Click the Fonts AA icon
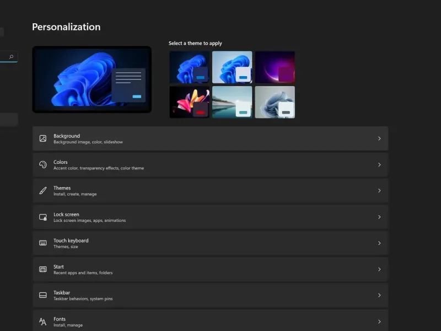 click(43, 322)
